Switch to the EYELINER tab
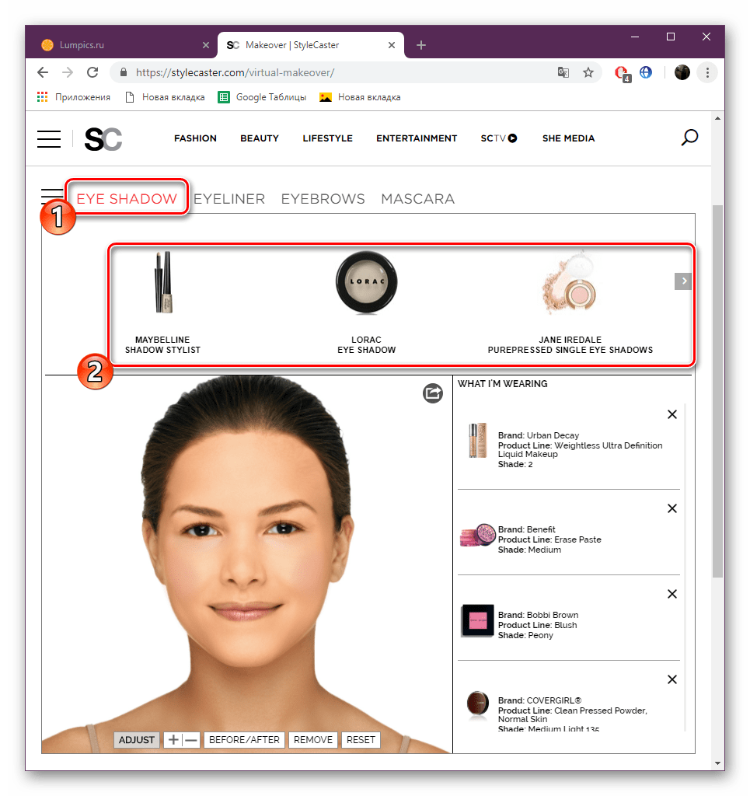The image size is (750, 796). [229, 198]
